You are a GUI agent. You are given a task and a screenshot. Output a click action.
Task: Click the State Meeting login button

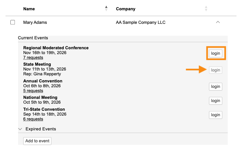(215, 70)
